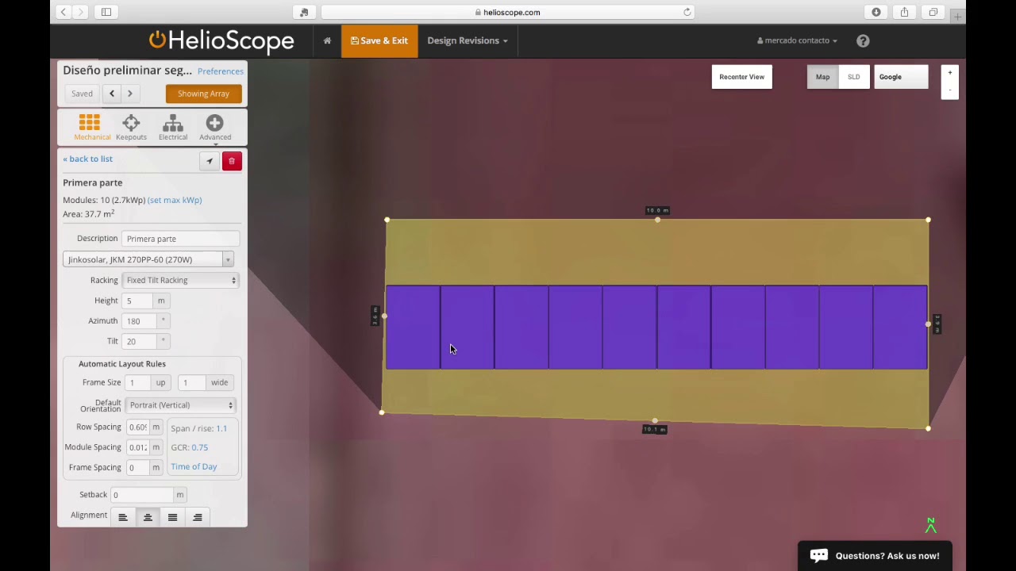
Task: Select right alignment icon
Action: point(198,517)
